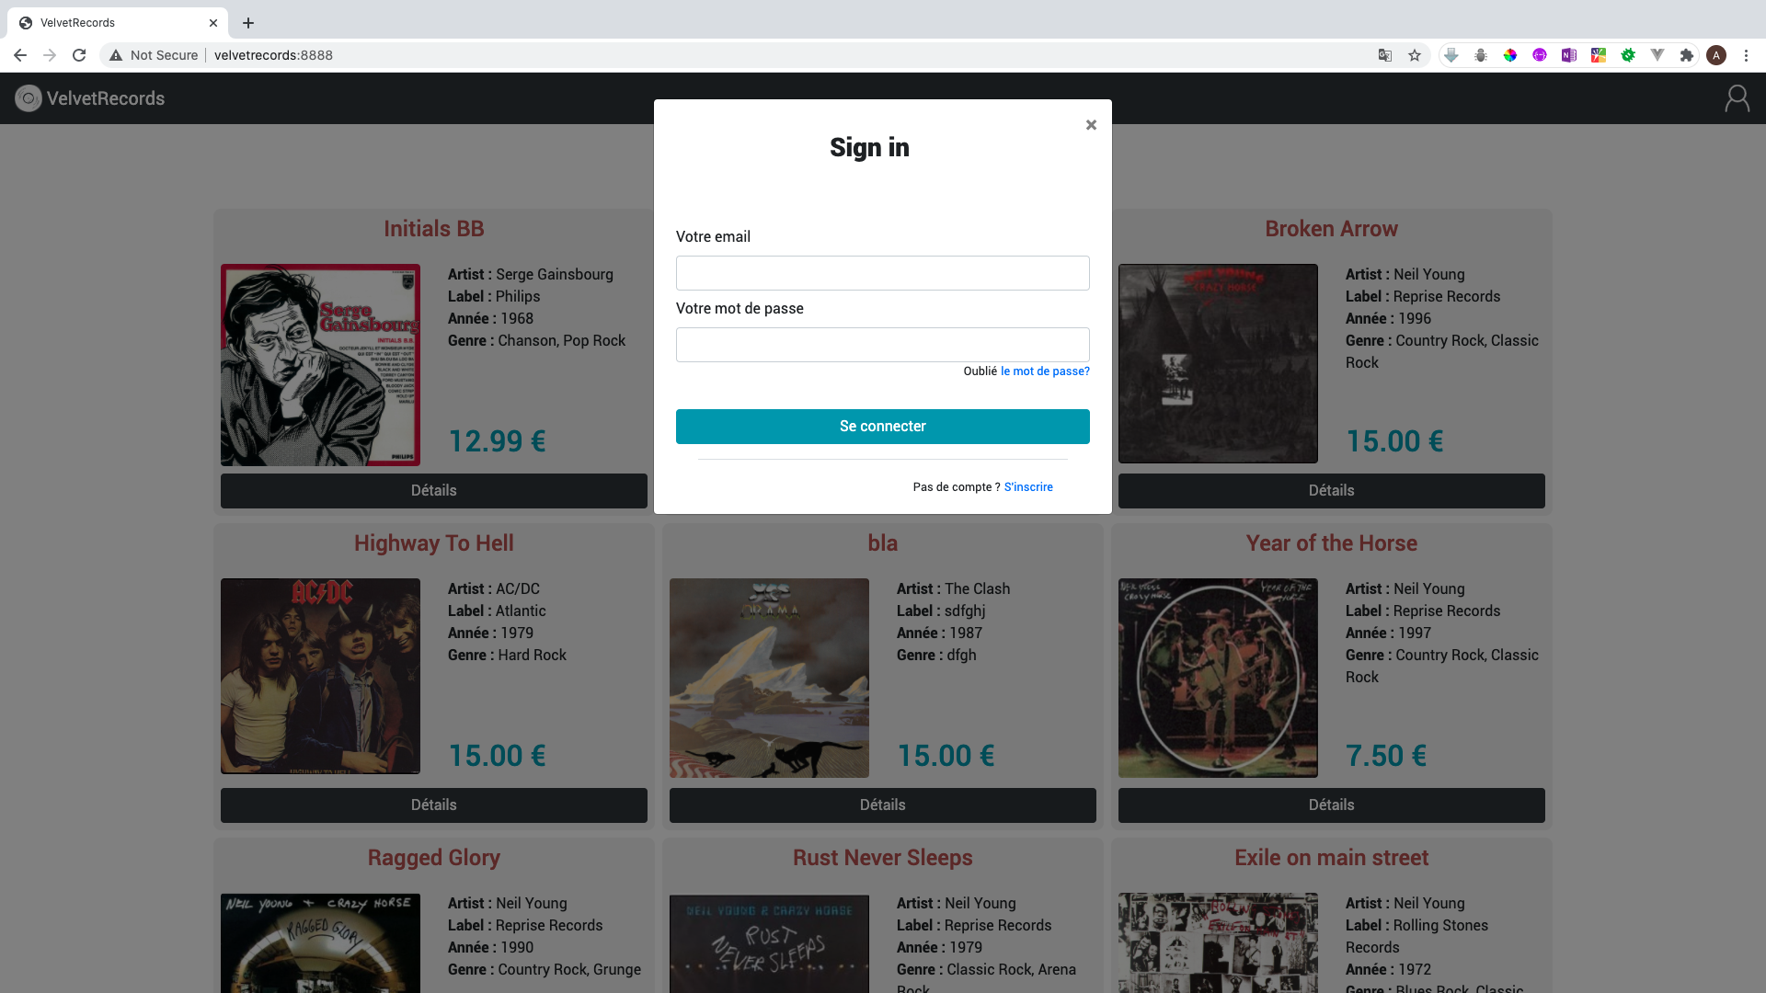Open the OneNote clipper extension
Image resolution: width=1766 pixels, height=993 pixels.
[1569, 55]
